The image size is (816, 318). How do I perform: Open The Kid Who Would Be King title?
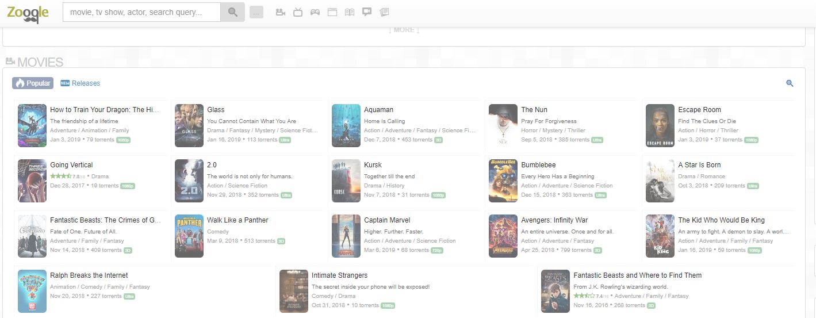721,220
